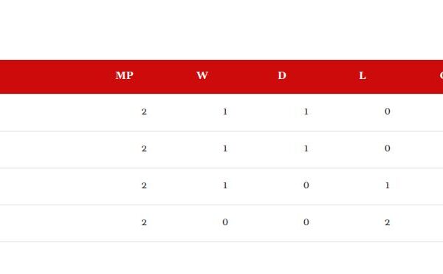This screenshot has width=443, height=274.
Task: Select second row's W value 1
Action: point(225,148)
